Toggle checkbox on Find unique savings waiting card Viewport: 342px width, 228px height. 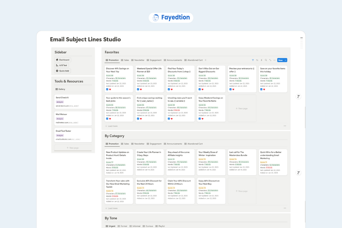[x=138, y=119]
